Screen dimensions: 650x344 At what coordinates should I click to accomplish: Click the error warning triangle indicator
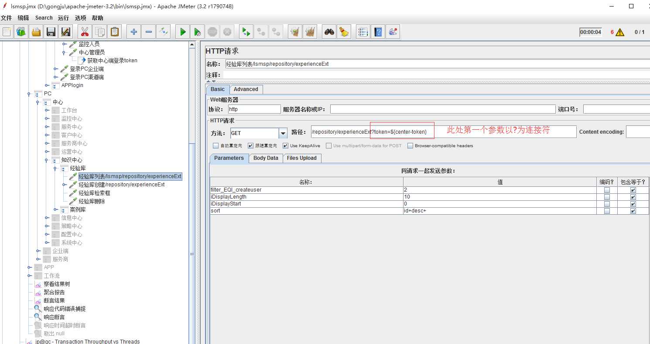coord(619,32)
